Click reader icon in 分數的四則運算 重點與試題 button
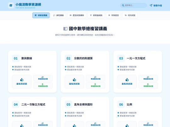 tap(74, 80)
